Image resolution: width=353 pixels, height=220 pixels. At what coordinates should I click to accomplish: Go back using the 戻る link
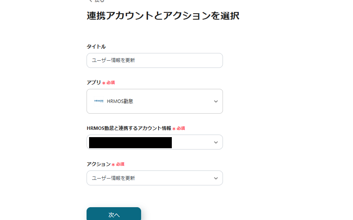(x=98, y=1)
